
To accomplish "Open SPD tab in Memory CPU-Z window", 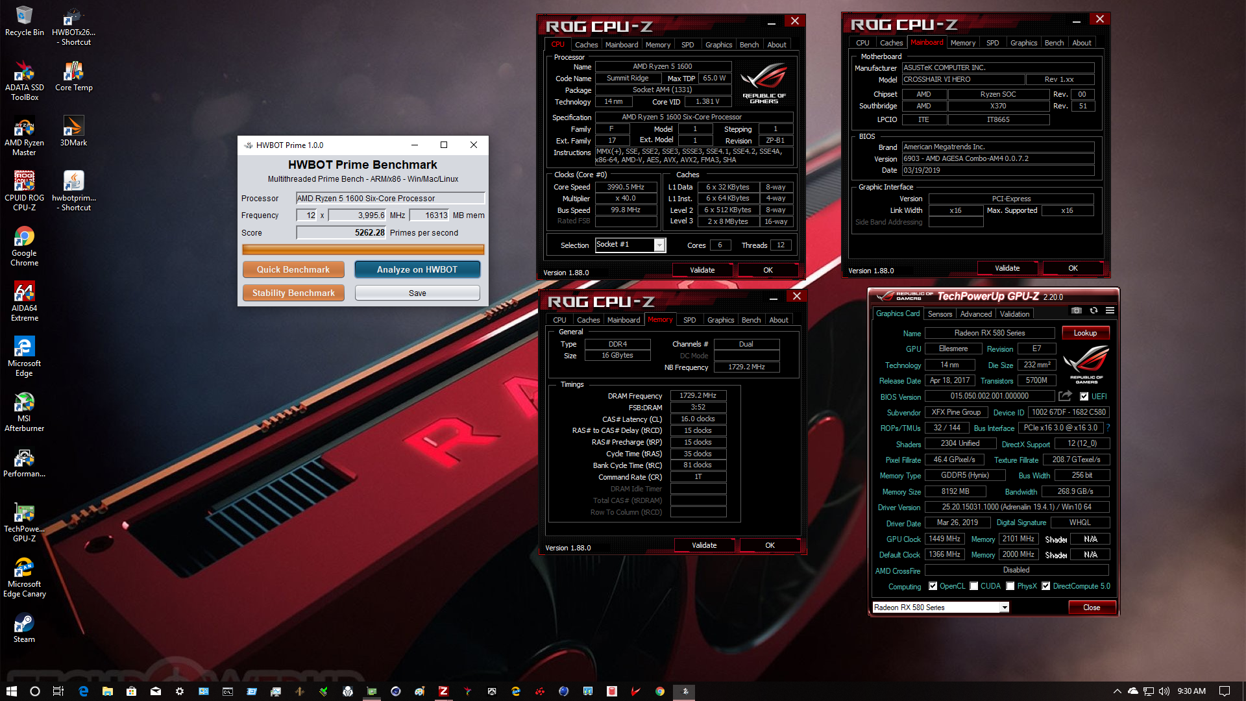I will click(x=689, y=320).
